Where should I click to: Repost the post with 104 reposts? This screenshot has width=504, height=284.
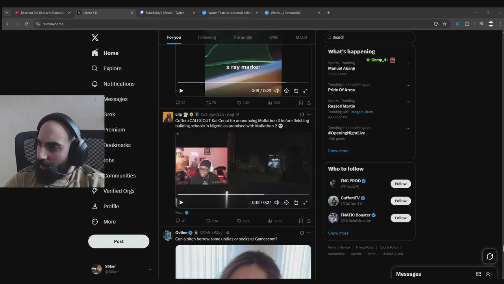pos(212,221)
